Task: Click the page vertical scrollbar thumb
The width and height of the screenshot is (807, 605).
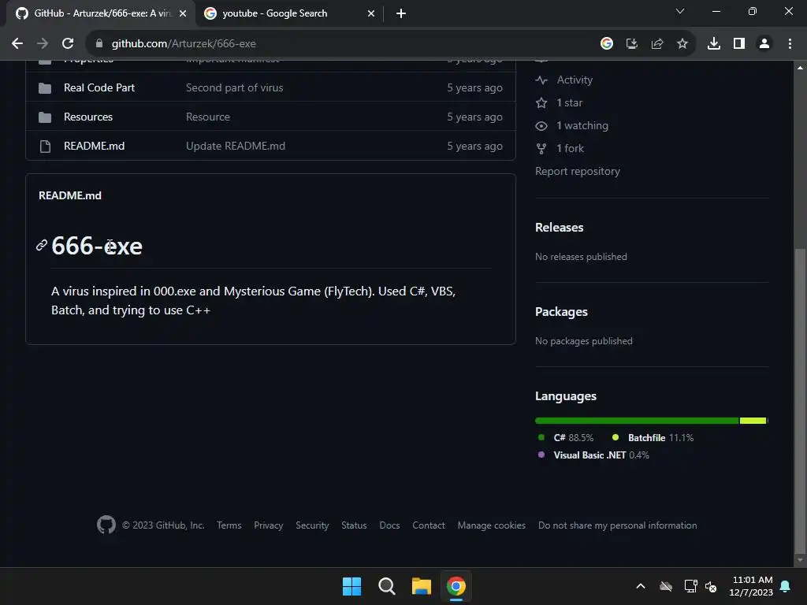Action: click(x=799, y=400)
